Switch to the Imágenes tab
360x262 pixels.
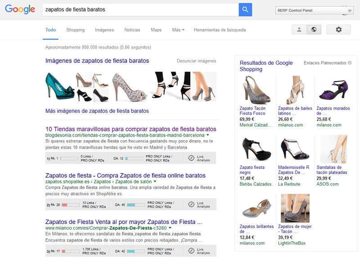tap(104, 30)
